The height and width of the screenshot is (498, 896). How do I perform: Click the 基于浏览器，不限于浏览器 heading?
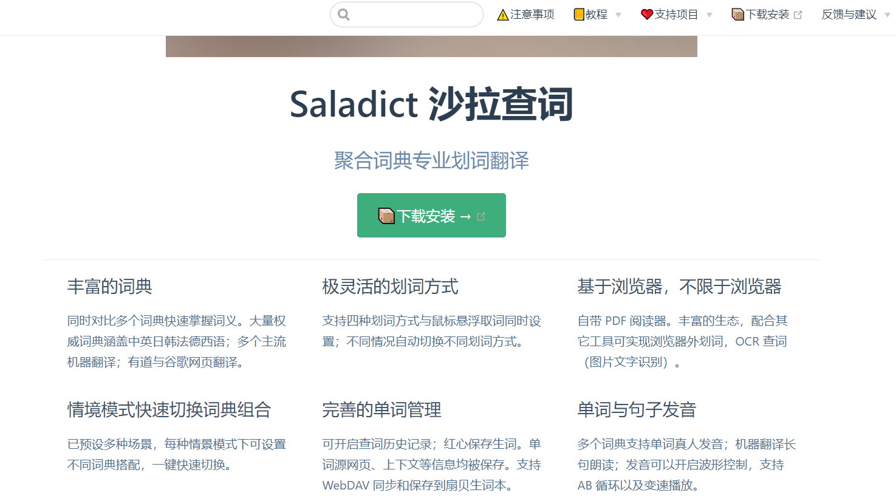coord(679,287)
